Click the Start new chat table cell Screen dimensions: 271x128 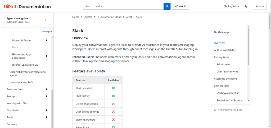click(x=89, y=88)
